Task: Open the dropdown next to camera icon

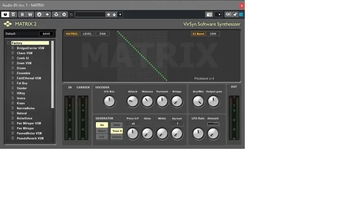Action: (219, 14)
